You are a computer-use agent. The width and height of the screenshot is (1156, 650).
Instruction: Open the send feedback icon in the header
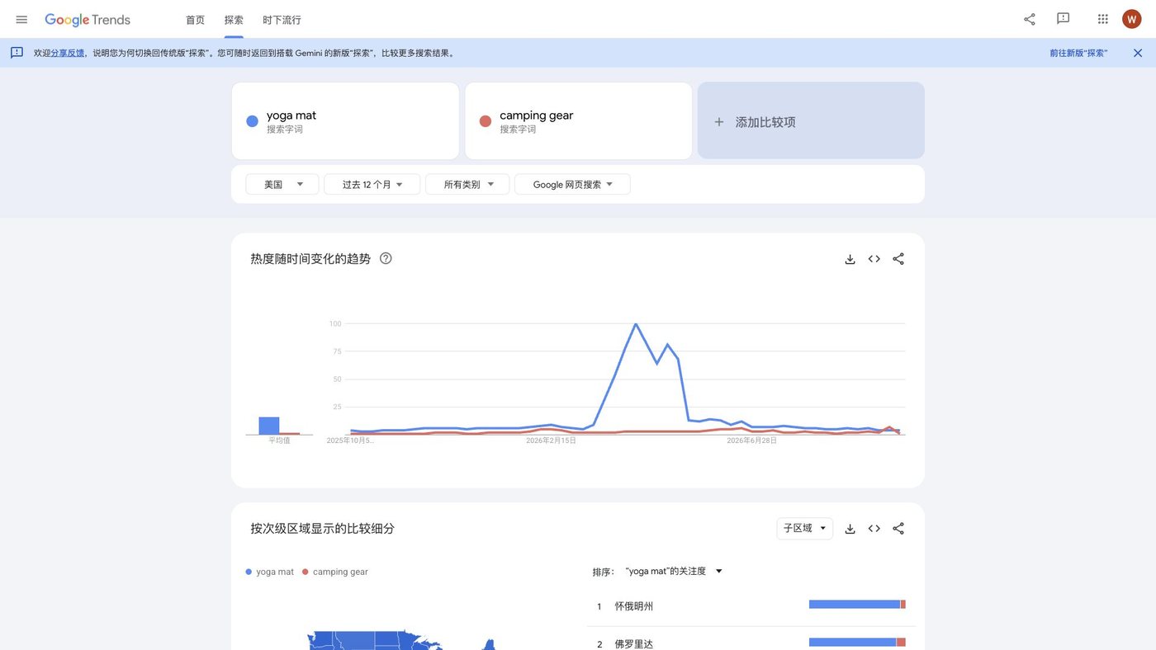1064,19
